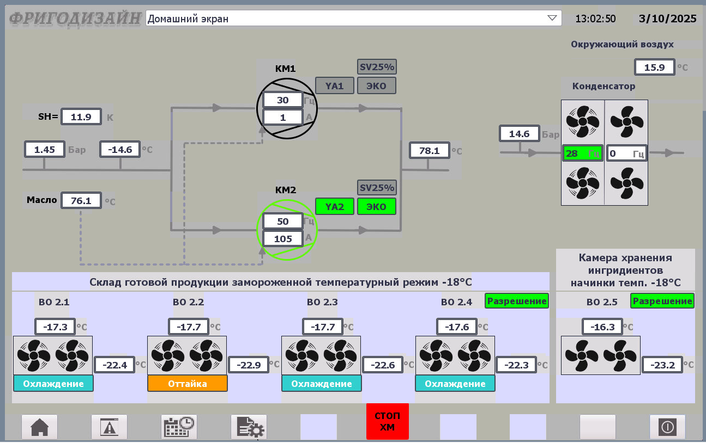Go to the Home screen icon

click(39, 427)
